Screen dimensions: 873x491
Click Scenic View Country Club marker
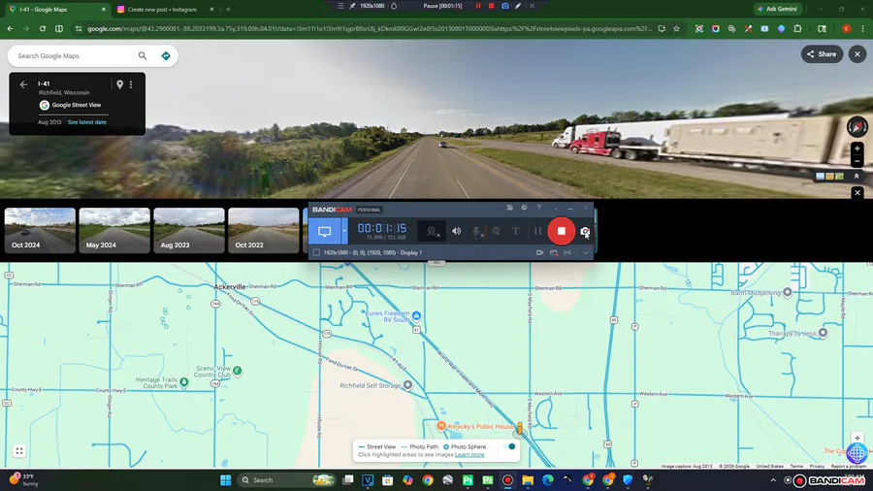238,371
